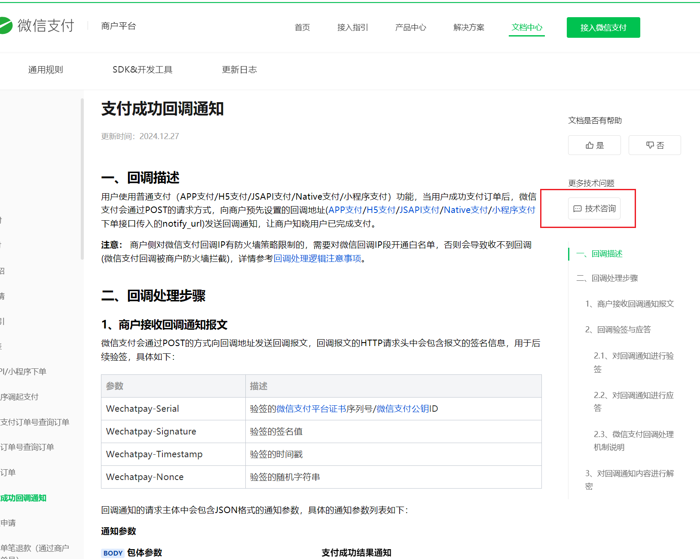Click the green 接入微信支付 button
700x559 pixels.
pyautogui.click(x=603, y=27)
